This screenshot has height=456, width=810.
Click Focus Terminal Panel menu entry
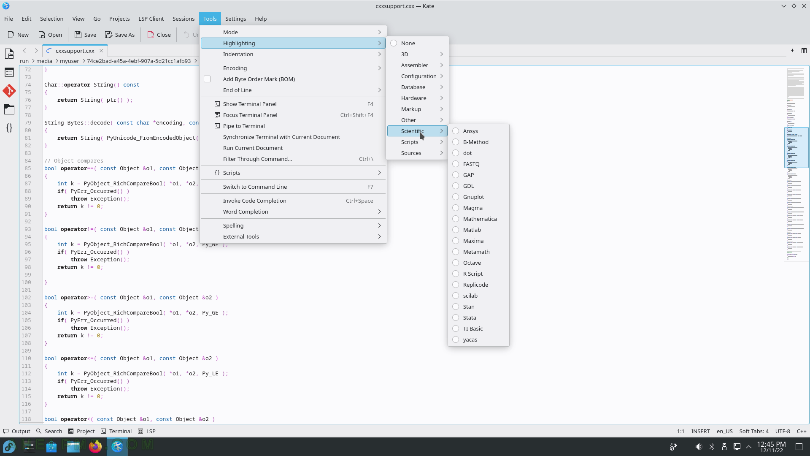click(x=293, y=115)
